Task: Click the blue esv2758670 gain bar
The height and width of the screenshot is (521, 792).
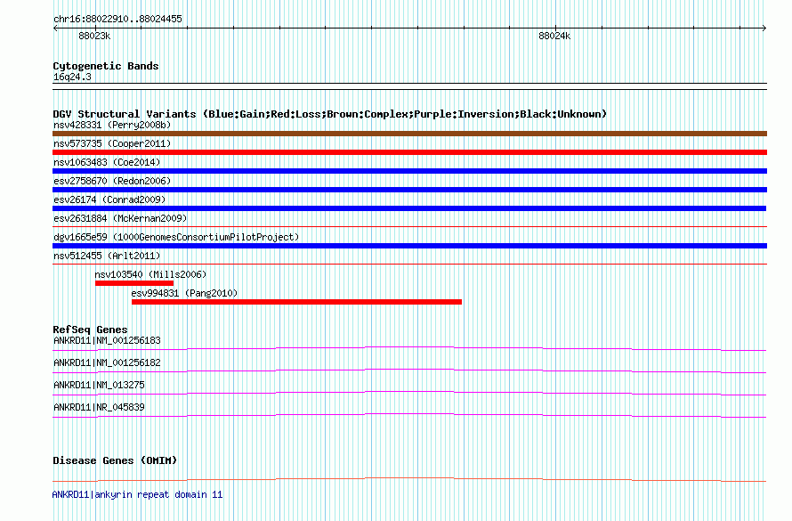Action: coord(409,190)
